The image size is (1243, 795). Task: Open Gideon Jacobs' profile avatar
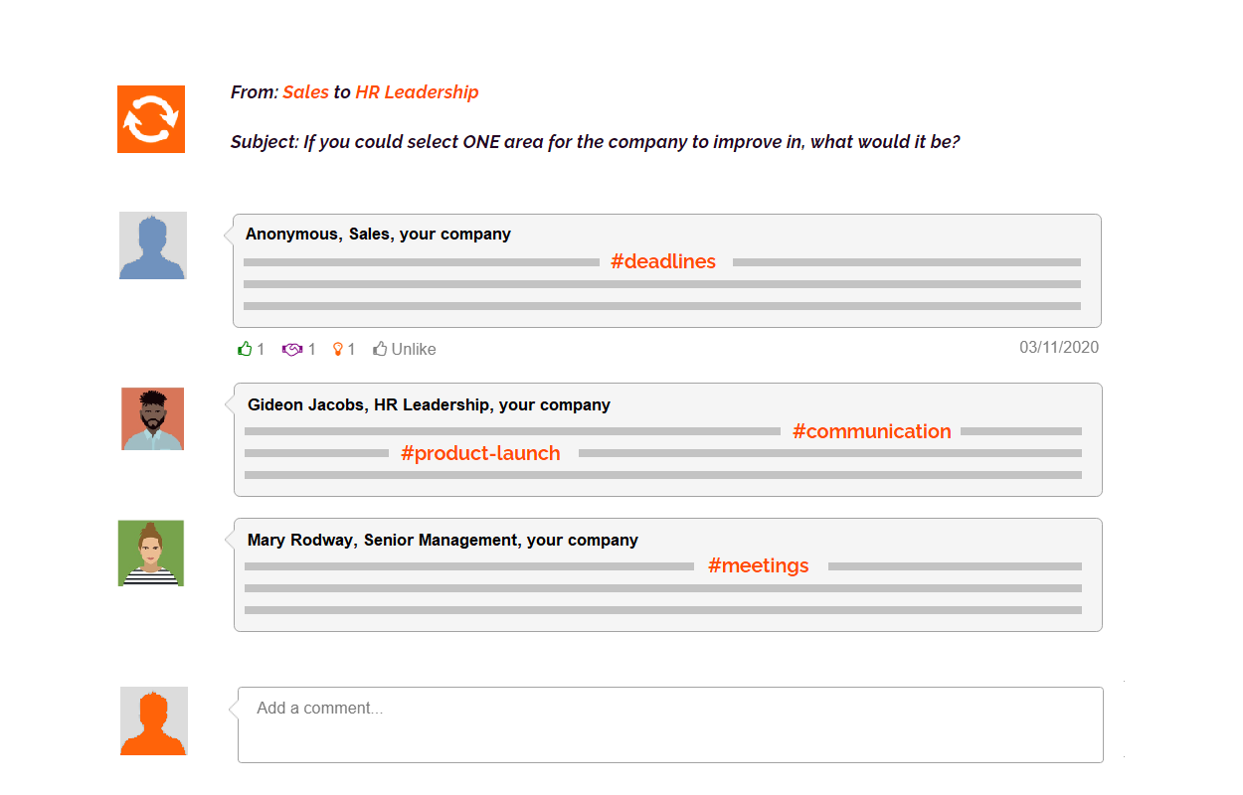click(153, 418)
